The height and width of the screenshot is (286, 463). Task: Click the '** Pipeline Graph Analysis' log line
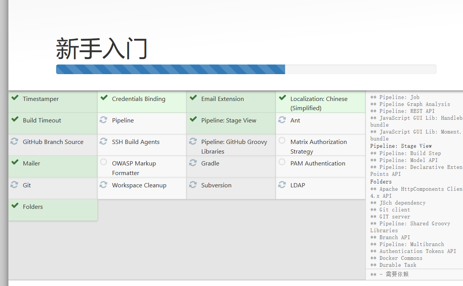point(410,104)
